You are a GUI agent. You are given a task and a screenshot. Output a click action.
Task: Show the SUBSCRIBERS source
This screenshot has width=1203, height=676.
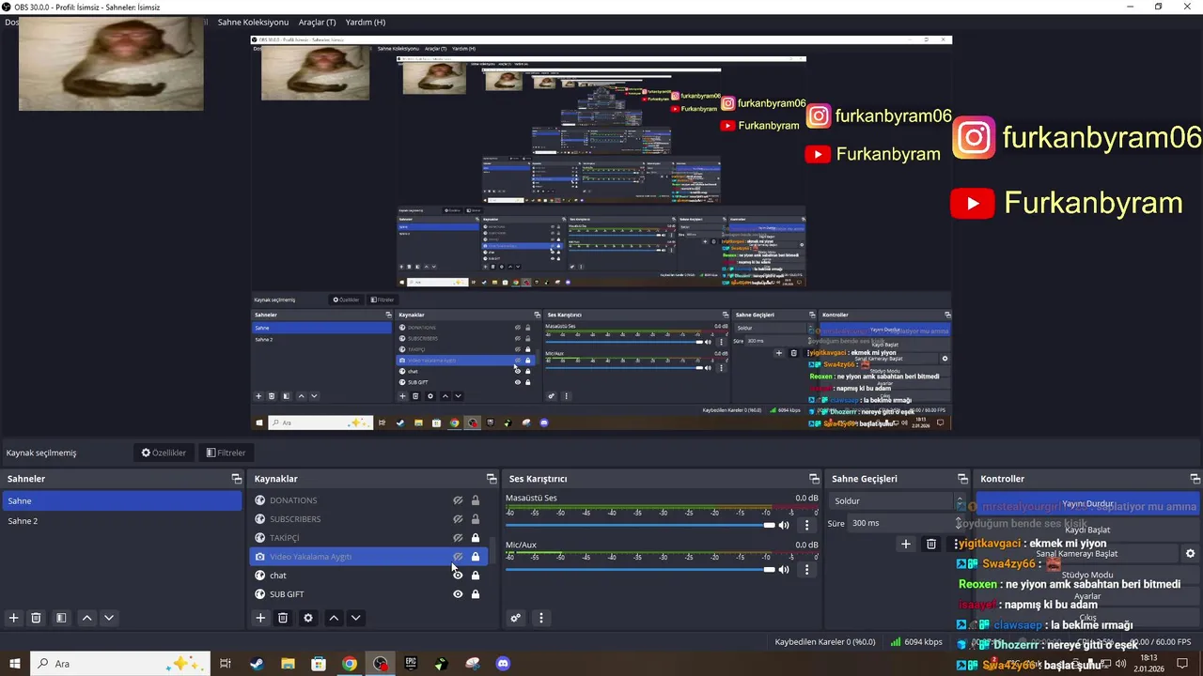458,519
